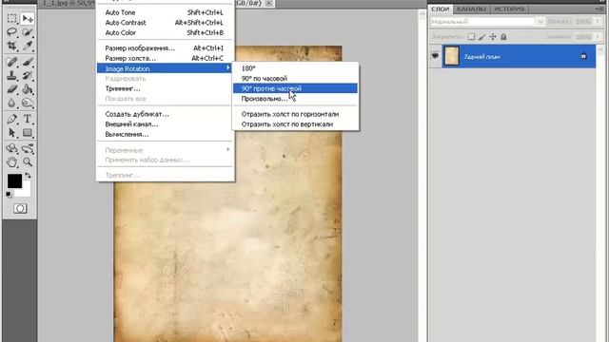Reset default foreground and background colors

coord(9,195)
